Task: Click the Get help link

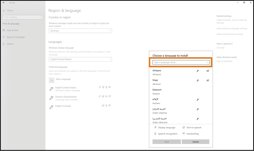Action: coord(220,48)
